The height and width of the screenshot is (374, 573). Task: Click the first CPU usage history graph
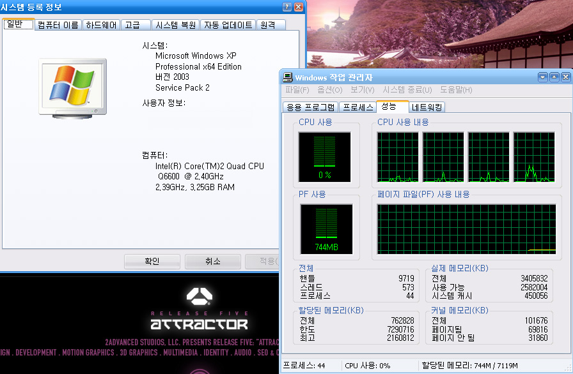click(x=398, y=157)
